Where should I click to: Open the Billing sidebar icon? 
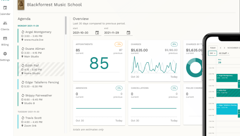pos(5,38)
